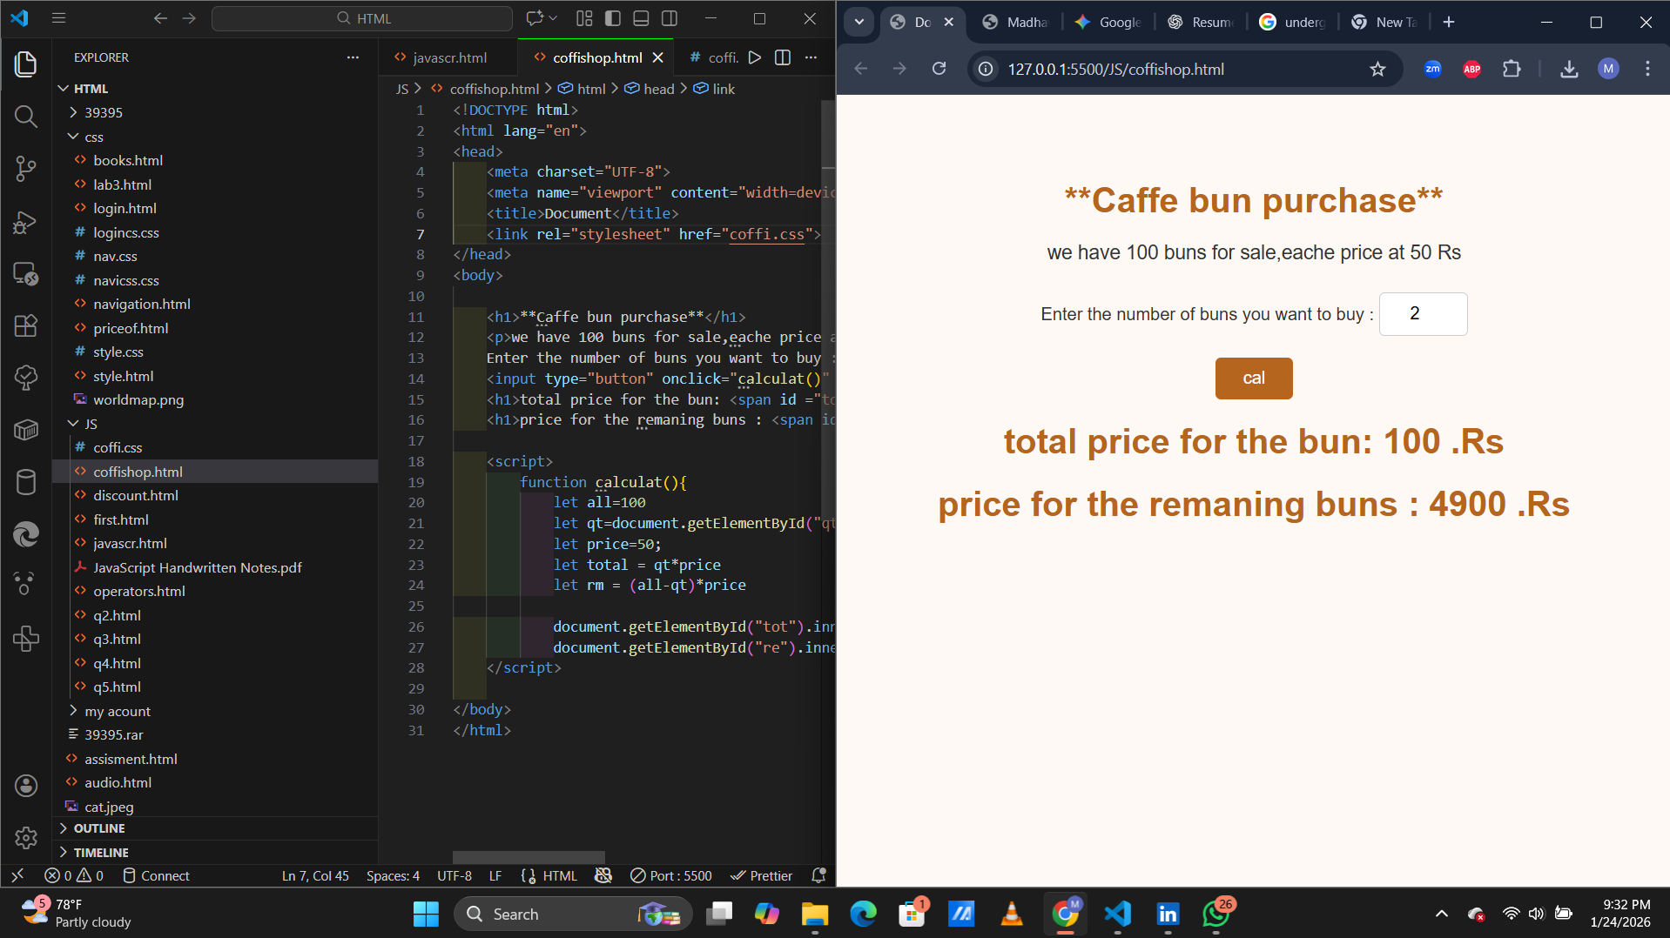This screenshot has width=1670, height=938.
Task: Toggle the Primary Side Bar layout
Action: [x=613, y=18]
